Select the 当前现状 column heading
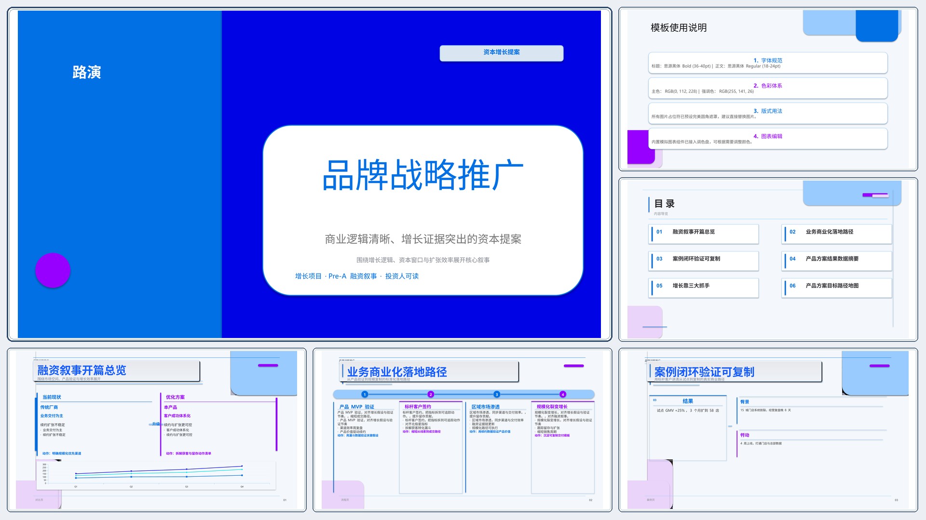 52,397
